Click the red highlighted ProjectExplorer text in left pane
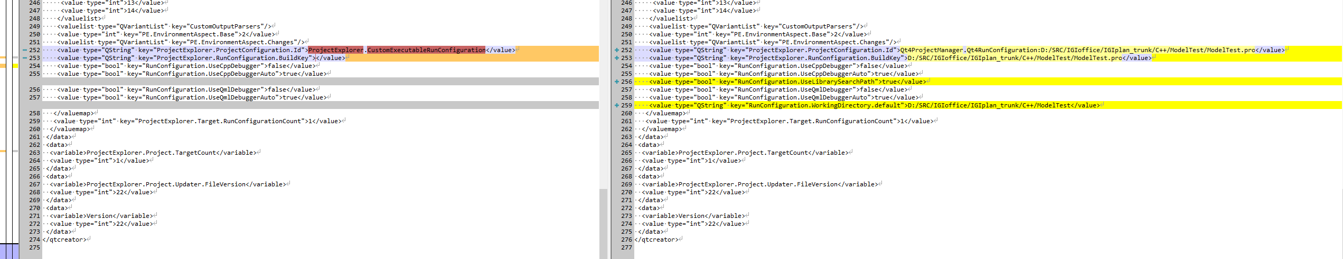 point(335,50)
